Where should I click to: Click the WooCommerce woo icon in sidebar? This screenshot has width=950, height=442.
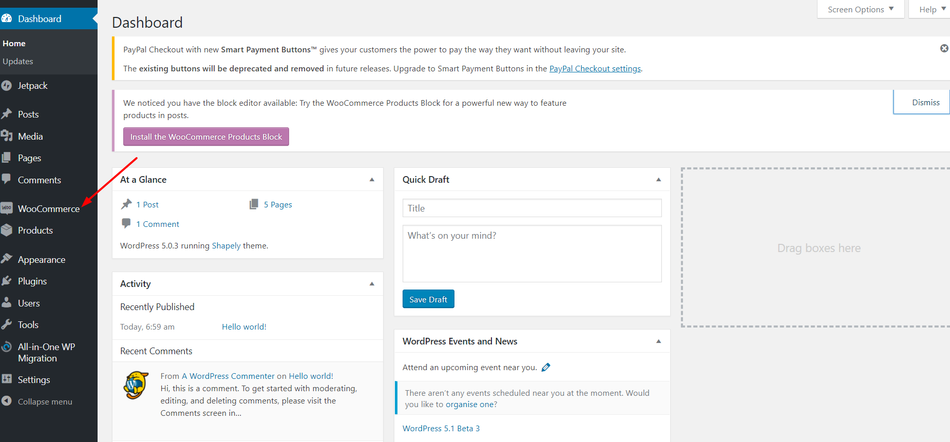(x=6, y=208)
